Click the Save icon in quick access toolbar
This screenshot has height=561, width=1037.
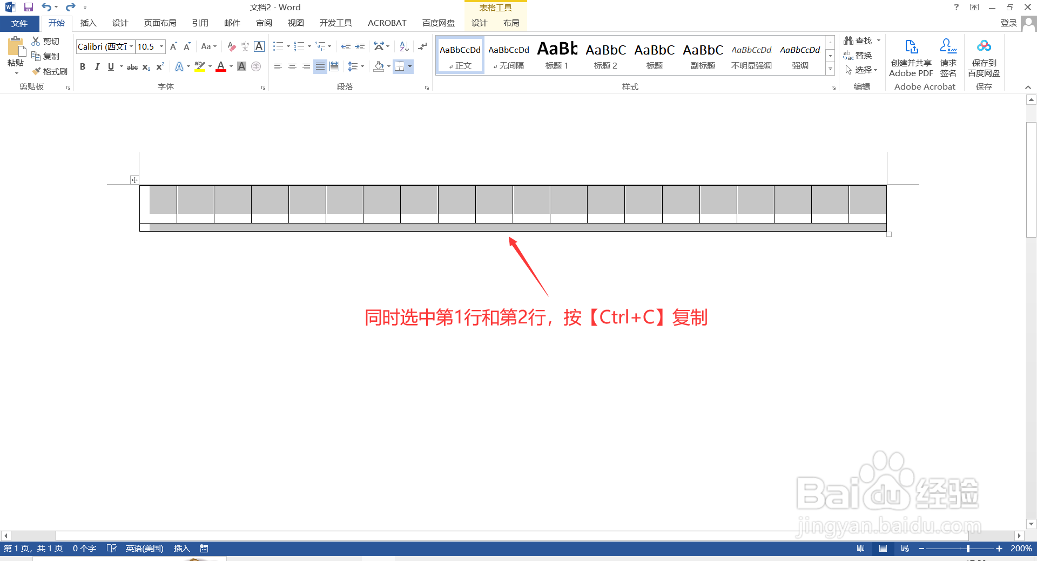29,7
